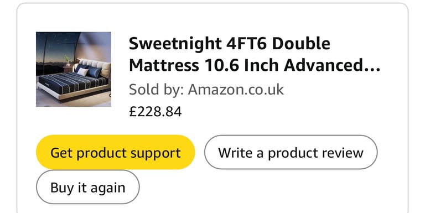This screenshot has height=213, width=425.
Task: Open the Sweetnight mattress product thumbnail
Action: click(74, 69)
